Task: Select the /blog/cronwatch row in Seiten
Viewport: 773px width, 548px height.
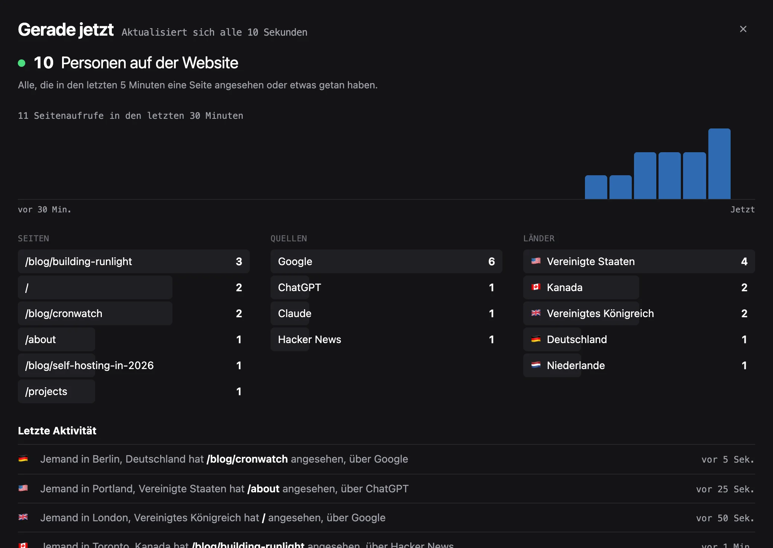Action: coord(134,313)
